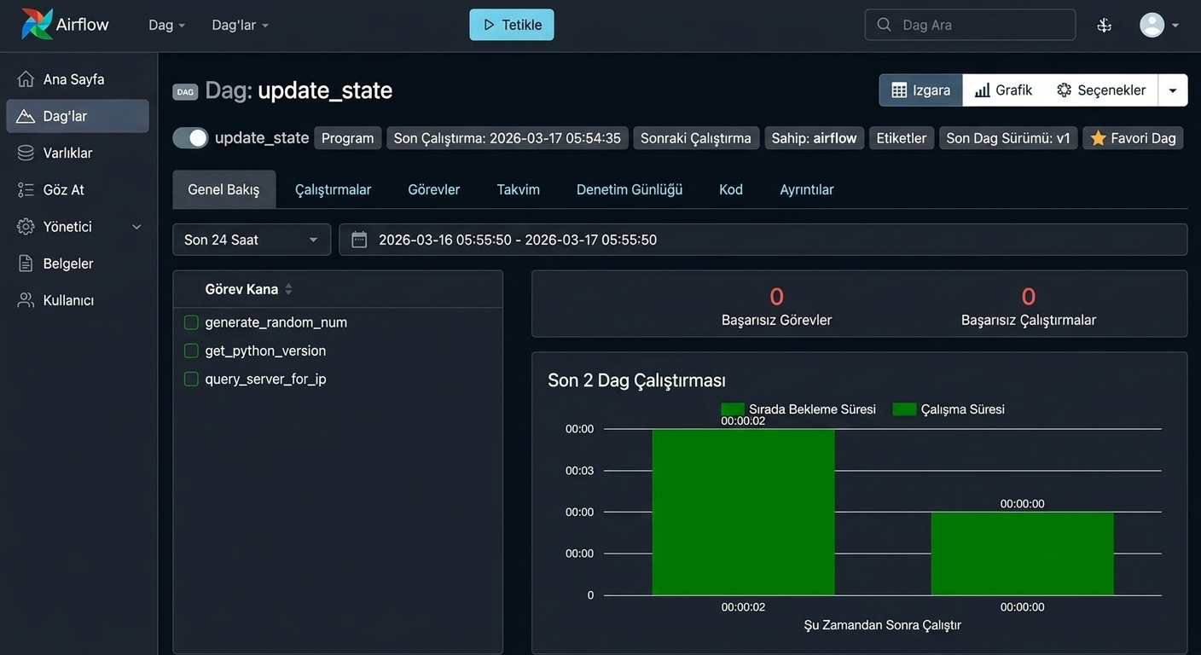Check the generate_random_num checkbox
Image resolution: width=1201 pixels, height=655 pixels.
(x=191, y=322)
